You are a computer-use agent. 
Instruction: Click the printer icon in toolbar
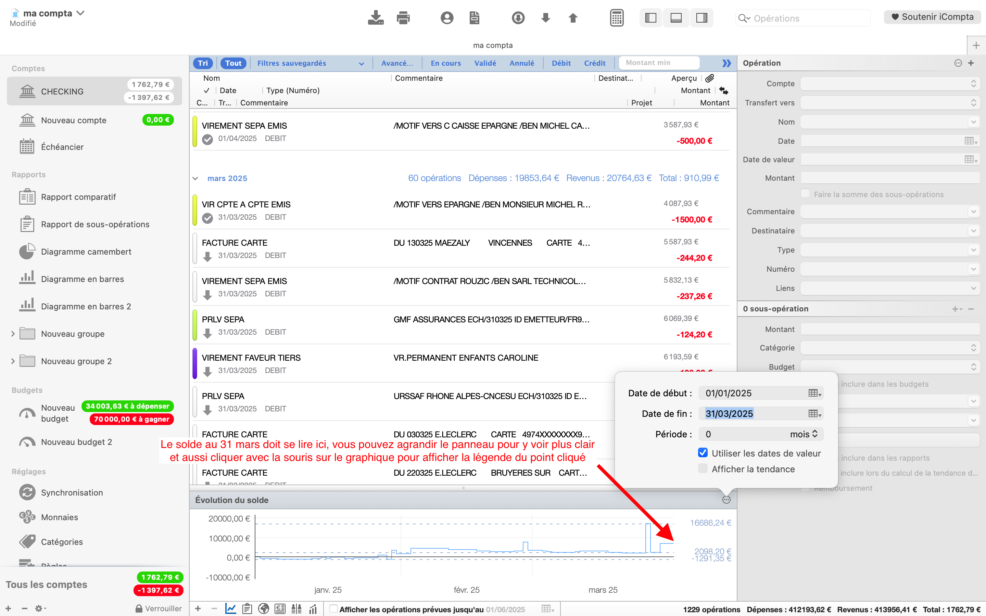pyautogui.click(x=403, y=18)
